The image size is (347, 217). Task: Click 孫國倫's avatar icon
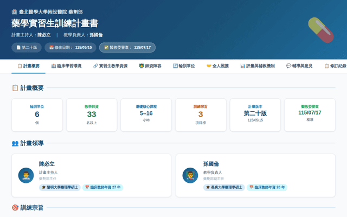[x=190, y=175]
